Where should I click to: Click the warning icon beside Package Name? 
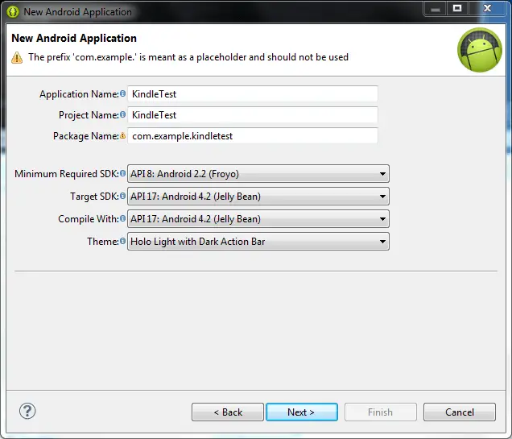[x=123, y=136]
